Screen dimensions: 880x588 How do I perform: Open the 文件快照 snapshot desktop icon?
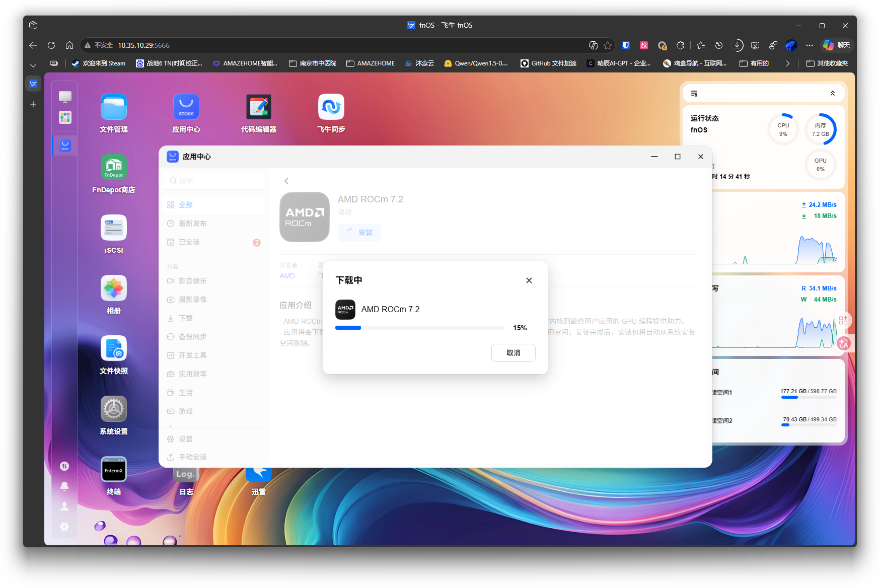(x=114, y=348)
